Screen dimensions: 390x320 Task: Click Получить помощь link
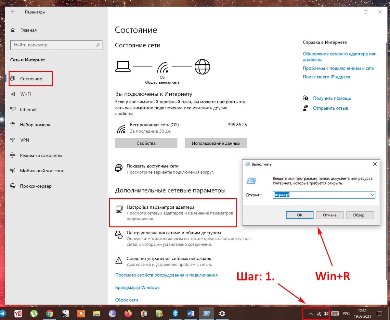click(332, 98)
